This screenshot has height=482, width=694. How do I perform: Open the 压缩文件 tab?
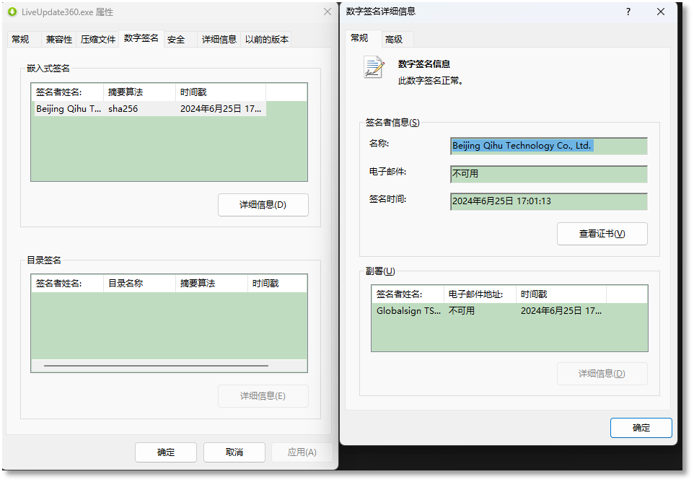[x=98, y=40]
